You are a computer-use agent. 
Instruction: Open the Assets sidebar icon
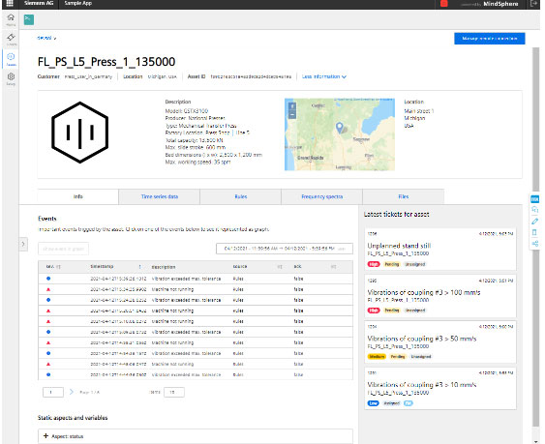tap(11, 59)
